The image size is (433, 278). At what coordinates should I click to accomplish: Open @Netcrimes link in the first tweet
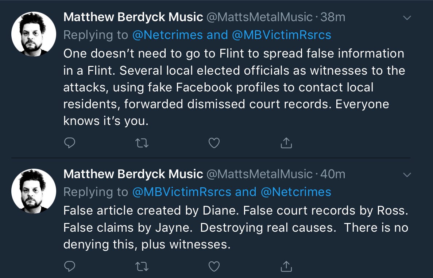(x=168, y=35)
